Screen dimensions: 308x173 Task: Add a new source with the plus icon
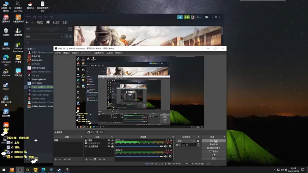[x=86, y=159]
